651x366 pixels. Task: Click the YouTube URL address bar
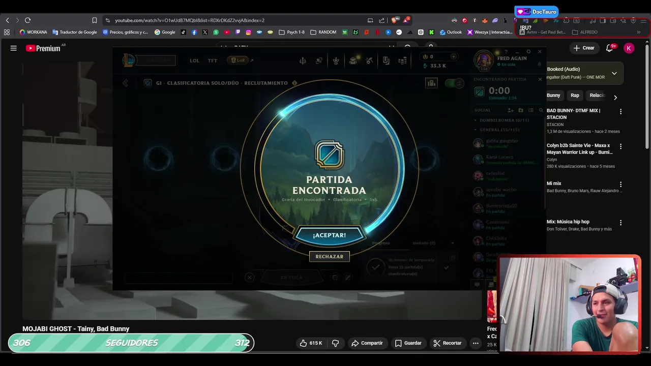[x=190, y=20]
